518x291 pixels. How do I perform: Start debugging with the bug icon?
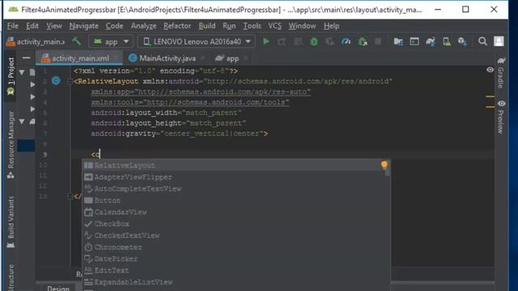click(x=314, y=41)
